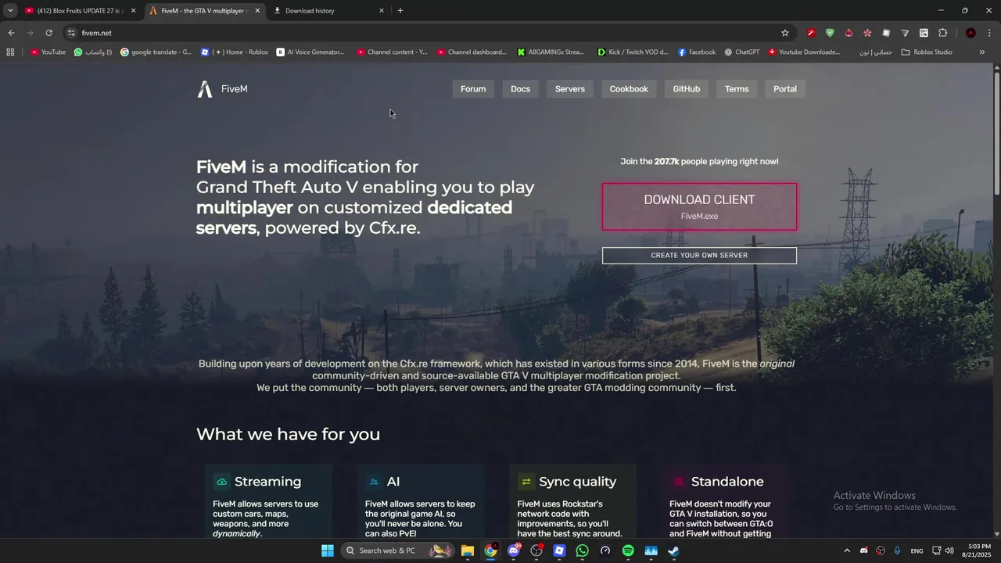Viewport: 1001px width, 563px height.
Task: Open the Extensions puzzle piece menu
Action: (x=942, y=33)
